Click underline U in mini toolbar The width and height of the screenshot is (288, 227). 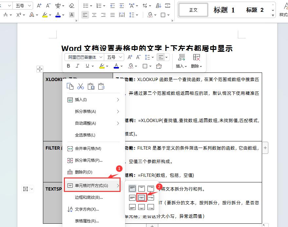[x=87, y=66]
